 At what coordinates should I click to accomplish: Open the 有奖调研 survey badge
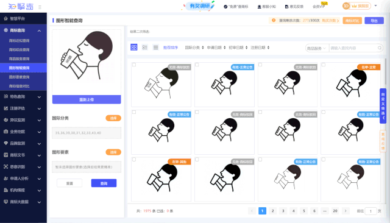(x=199, y=6)
